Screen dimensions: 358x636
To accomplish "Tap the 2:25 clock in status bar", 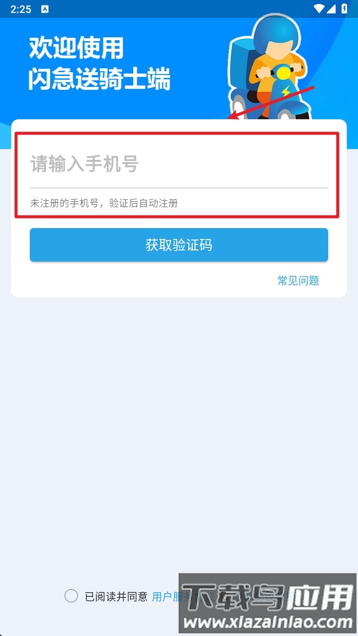I will [21, 9].
